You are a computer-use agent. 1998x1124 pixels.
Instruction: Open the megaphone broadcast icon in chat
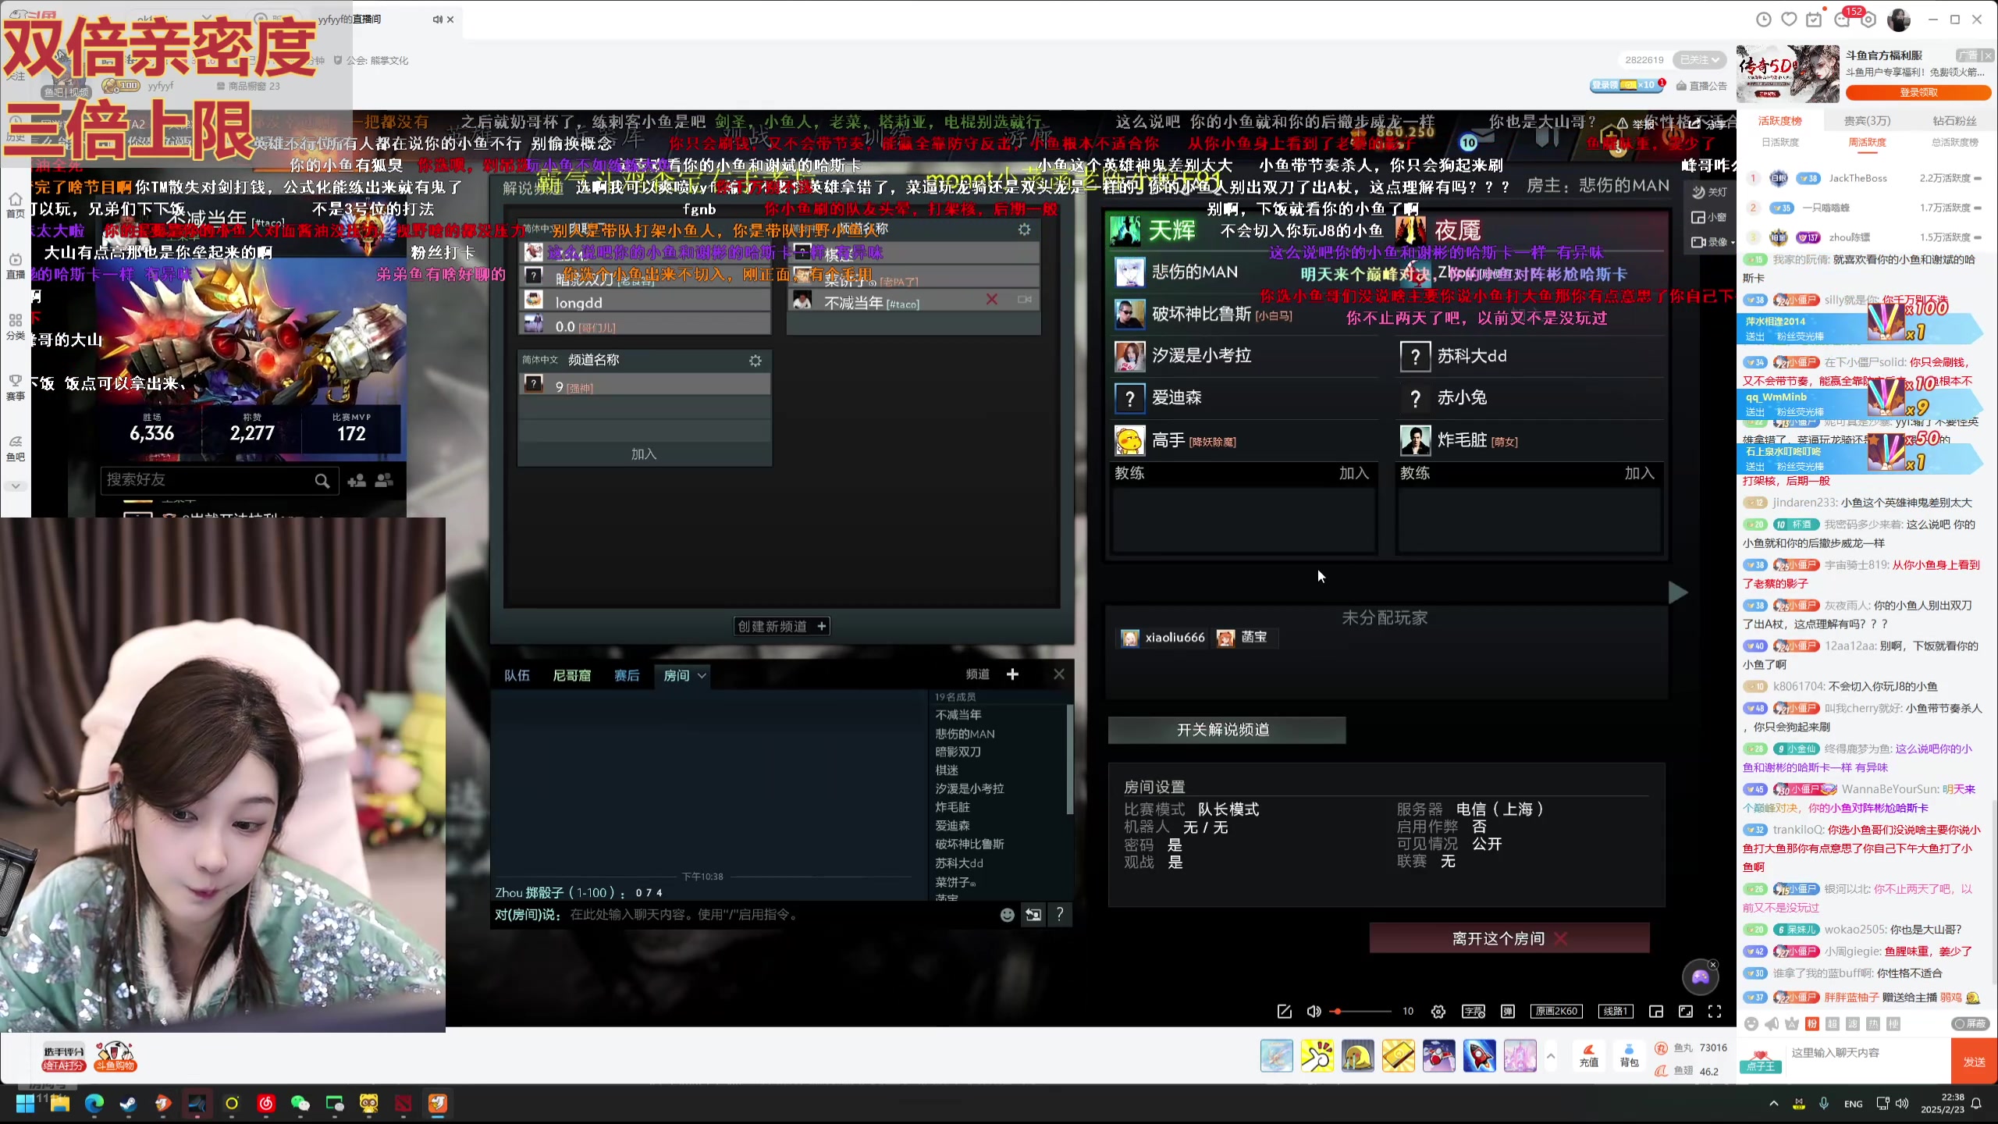(x=1772, y=1024)
